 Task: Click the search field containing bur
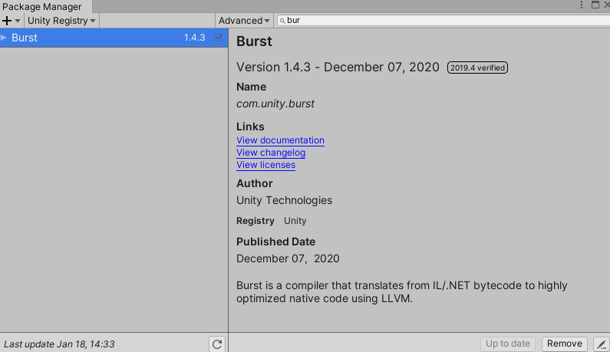tap(443, 20)
